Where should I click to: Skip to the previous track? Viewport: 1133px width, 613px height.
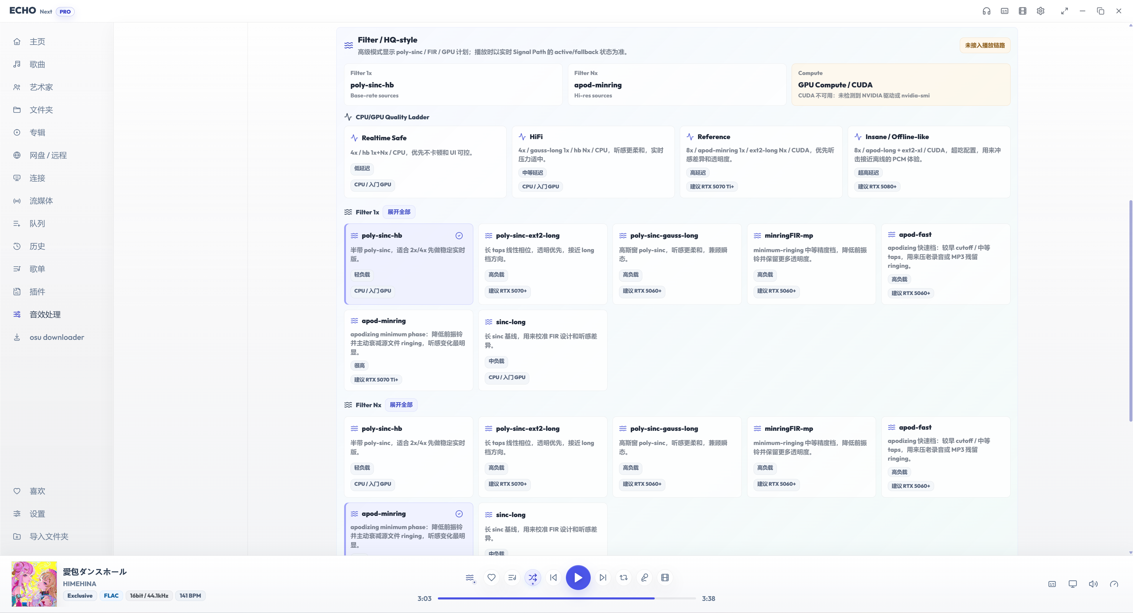pyautogui.click(x=553, y=577)
